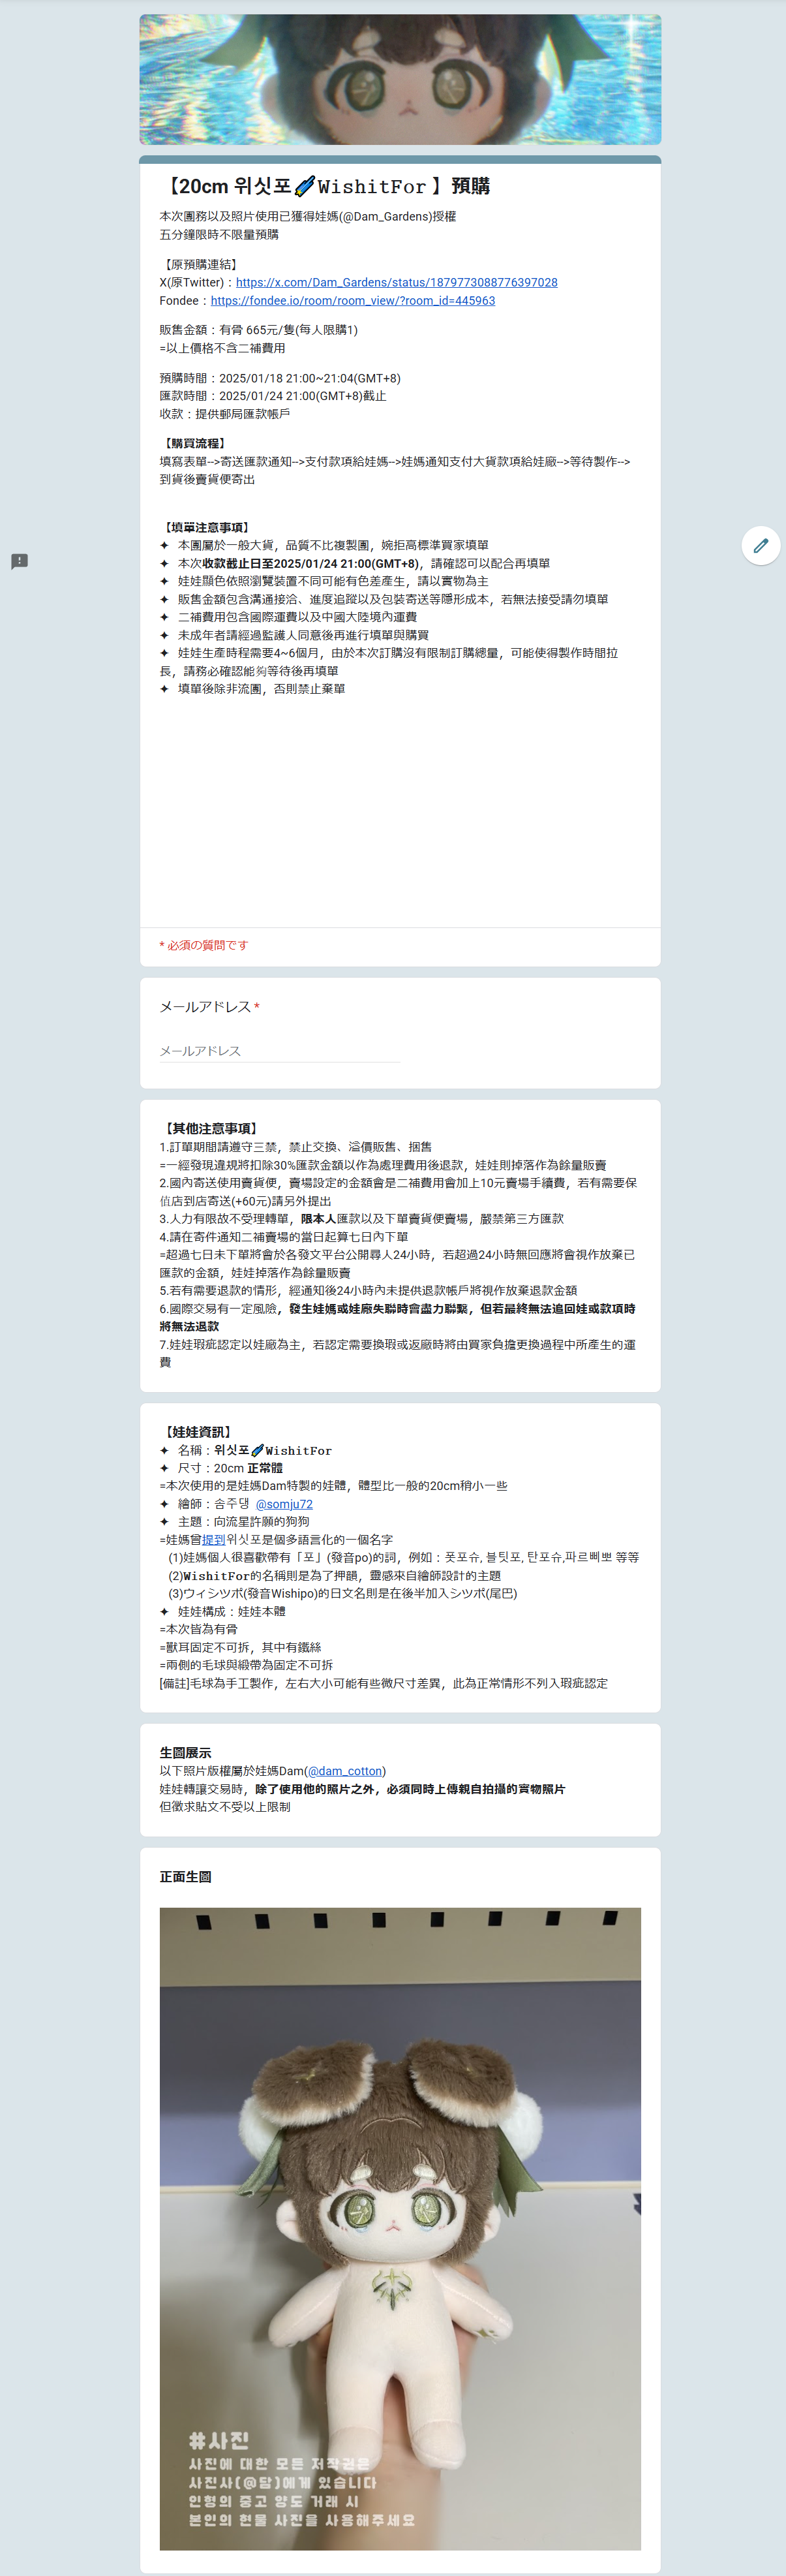786x2576 pixels.
Task: Click the '販售金額：有骨 665元/隻' line
Action: (x=259, y=329)
